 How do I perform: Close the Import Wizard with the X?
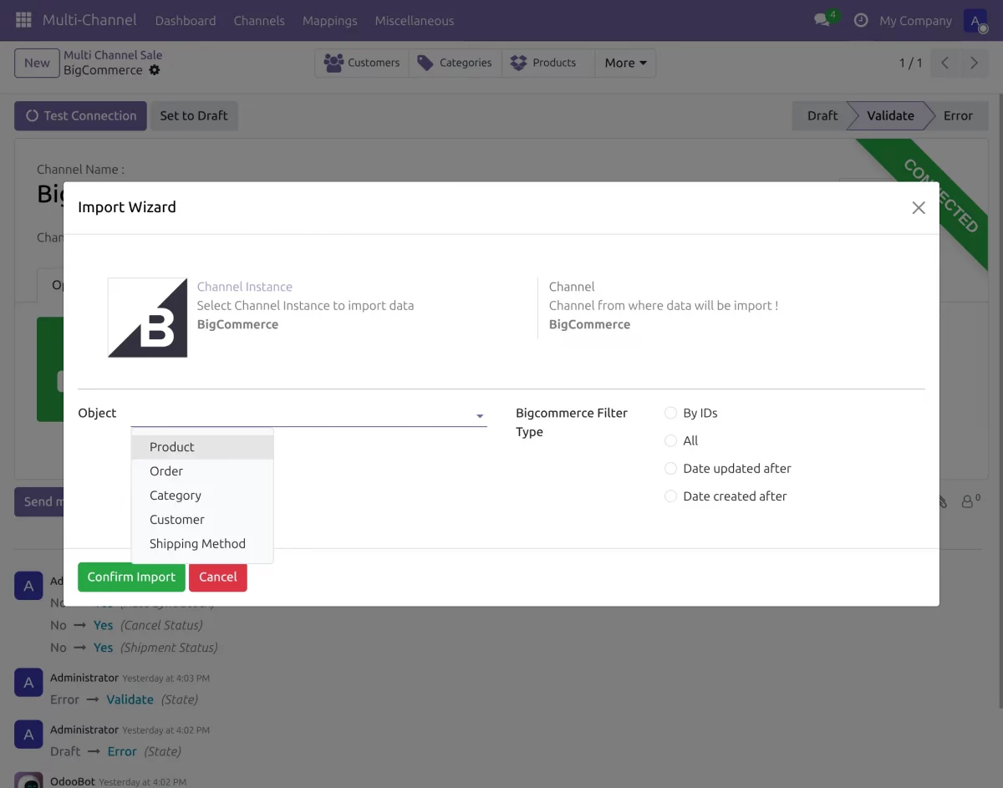(919, 208)
